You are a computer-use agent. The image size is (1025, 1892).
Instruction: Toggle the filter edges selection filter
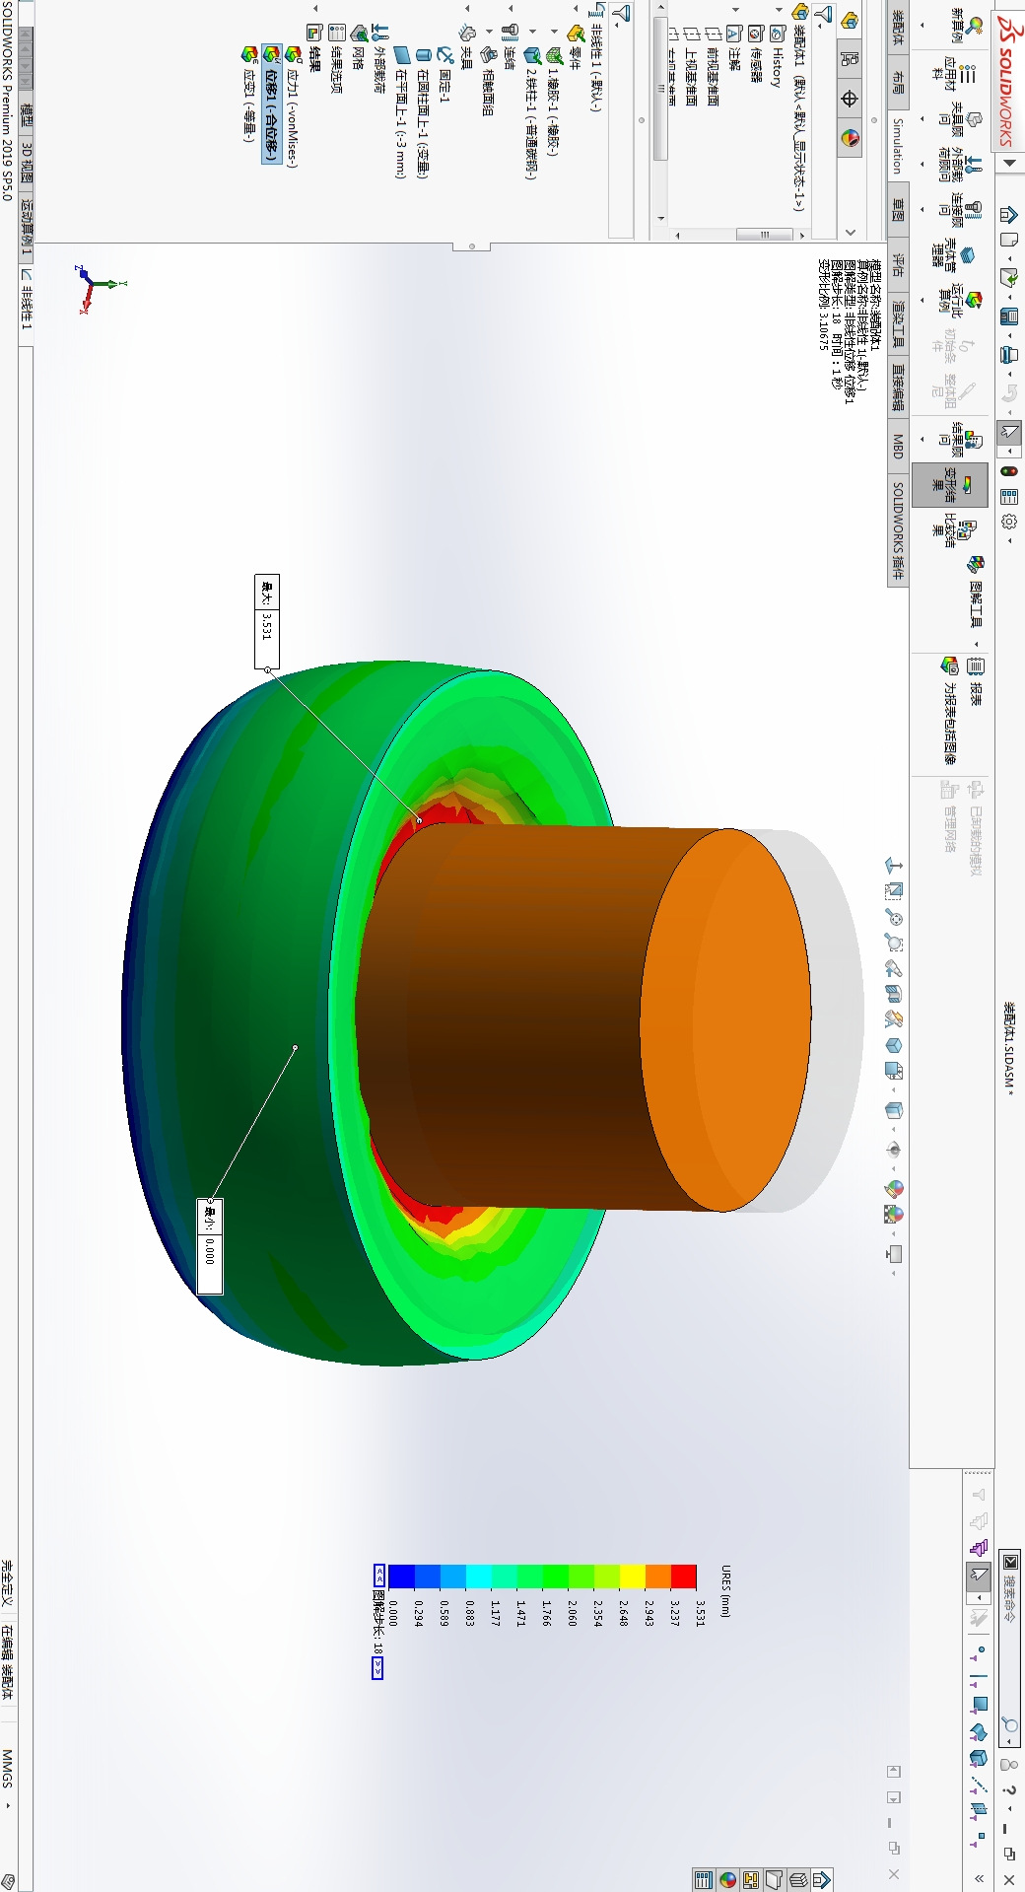979,1680
